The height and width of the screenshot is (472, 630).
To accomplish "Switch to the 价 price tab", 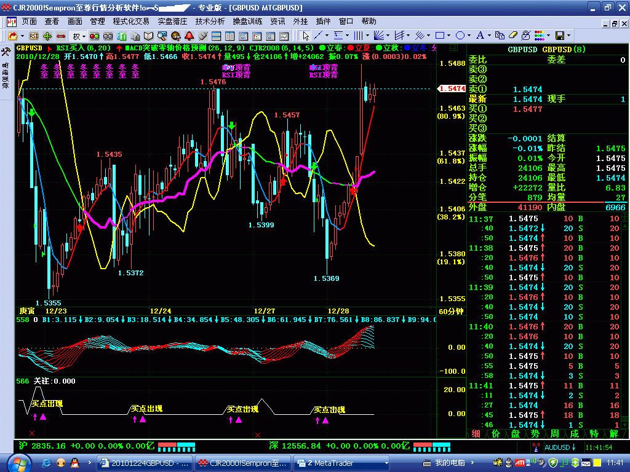I will point(496,434).
